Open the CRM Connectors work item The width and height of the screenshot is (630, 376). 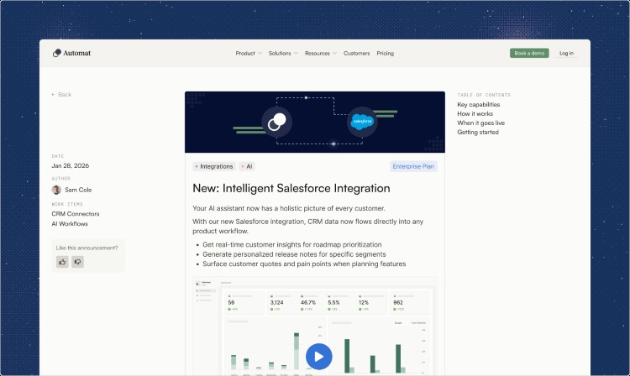75,214
